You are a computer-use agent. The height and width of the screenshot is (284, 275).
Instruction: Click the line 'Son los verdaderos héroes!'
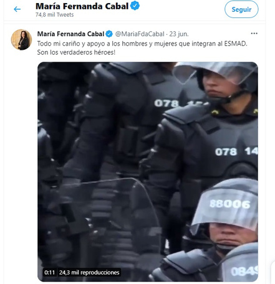pyautogui.click(x=76, y=52)
